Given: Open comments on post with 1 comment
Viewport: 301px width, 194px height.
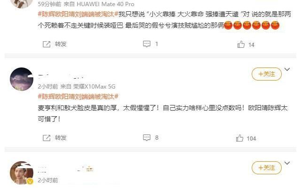Looking at the screenshot, I should point(147,44).
